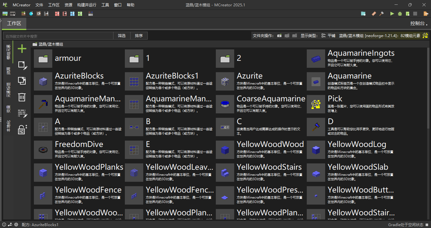Screen dimensions: 431x228
Task: Click the duplicate element icon
Action: pyautogui.click(x=22, y=81)
